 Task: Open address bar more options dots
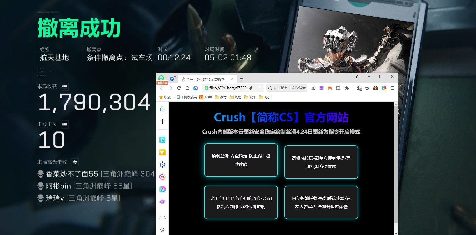pyautogui.click(x=259, y=88)
